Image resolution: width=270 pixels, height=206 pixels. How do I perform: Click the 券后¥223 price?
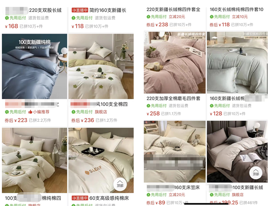coord(16,120)
